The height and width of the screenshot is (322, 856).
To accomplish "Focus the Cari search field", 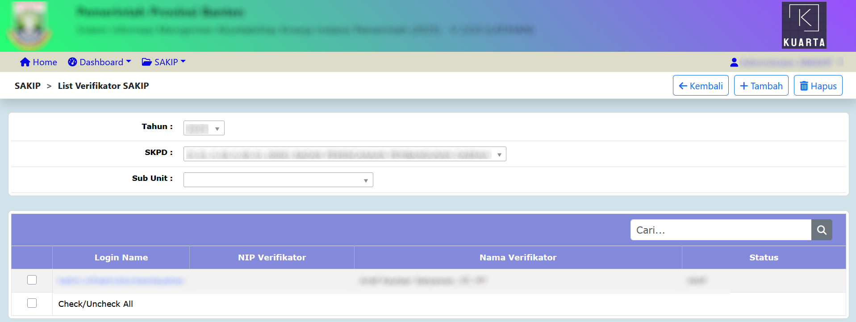I will pyautogui.click(x=721, y=230).
